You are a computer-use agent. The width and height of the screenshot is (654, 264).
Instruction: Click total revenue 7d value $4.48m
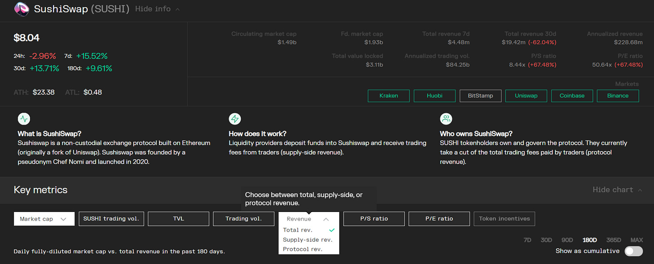click(459, 43)
